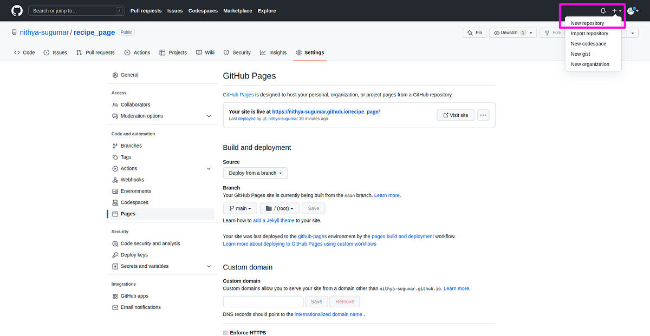Open the main branch selector
This screenshot has height=336, width=650.
(x=239, y=208)
